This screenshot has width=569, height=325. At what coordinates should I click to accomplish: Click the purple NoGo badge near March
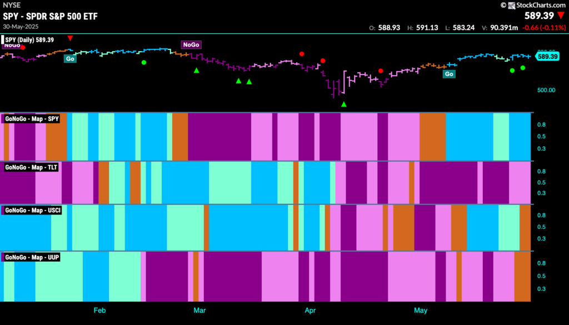click(191, 44)
